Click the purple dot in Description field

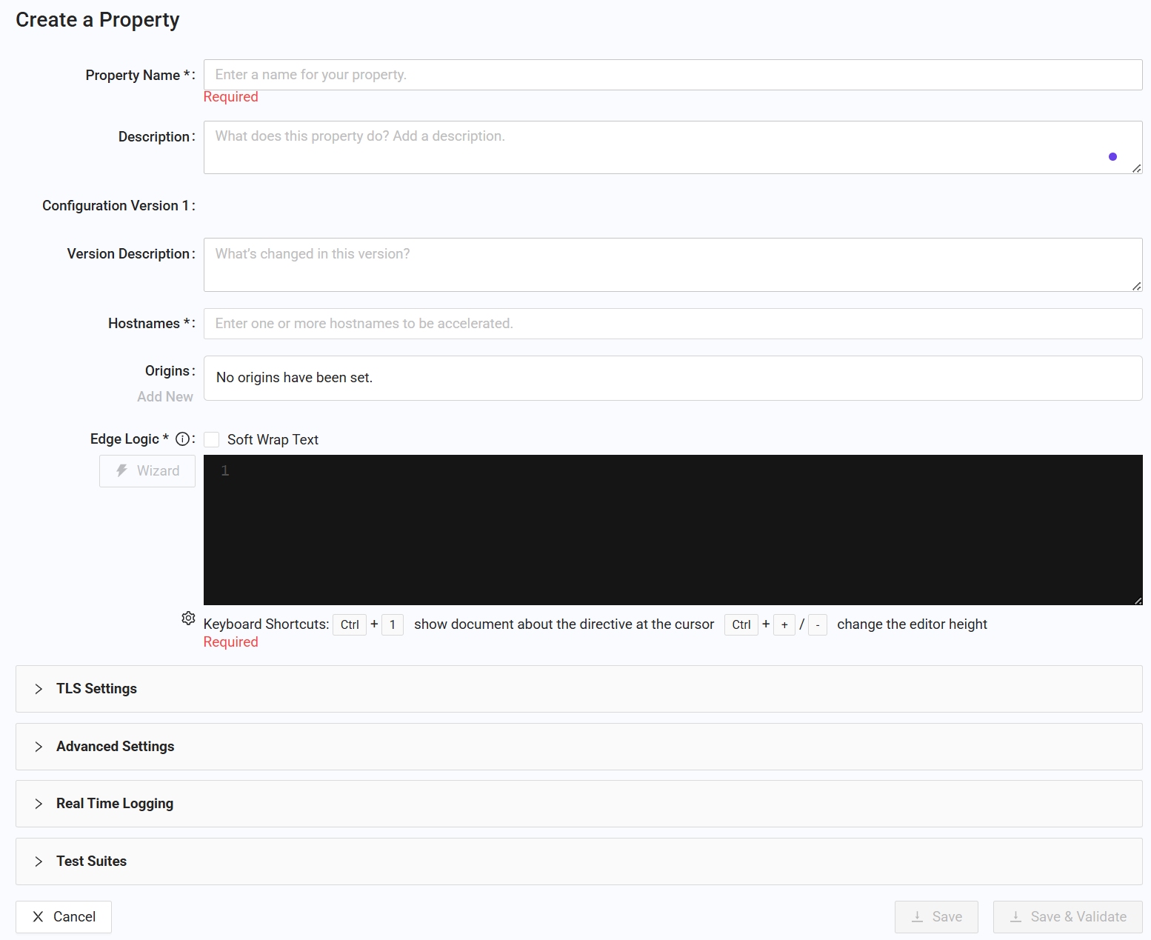(1112, 156)
